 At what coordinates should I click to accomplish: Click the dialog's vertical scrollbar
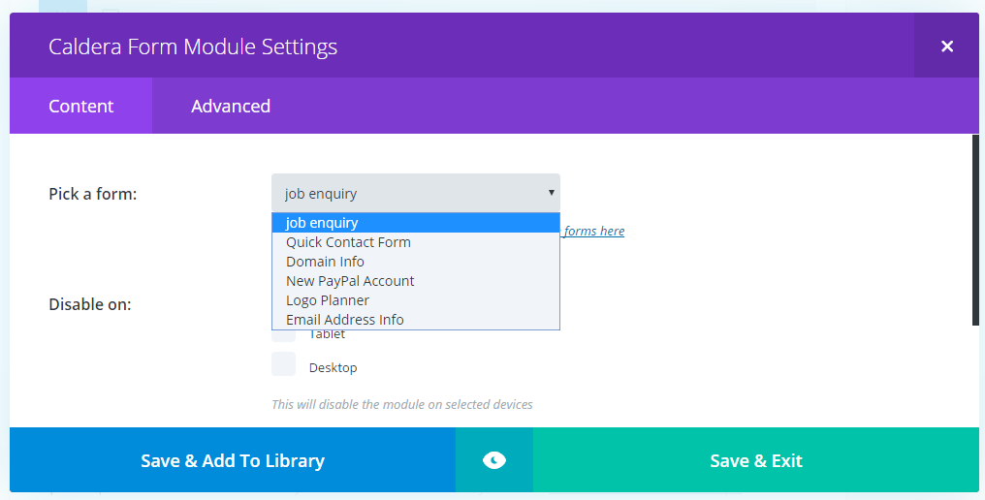(975, 230)
